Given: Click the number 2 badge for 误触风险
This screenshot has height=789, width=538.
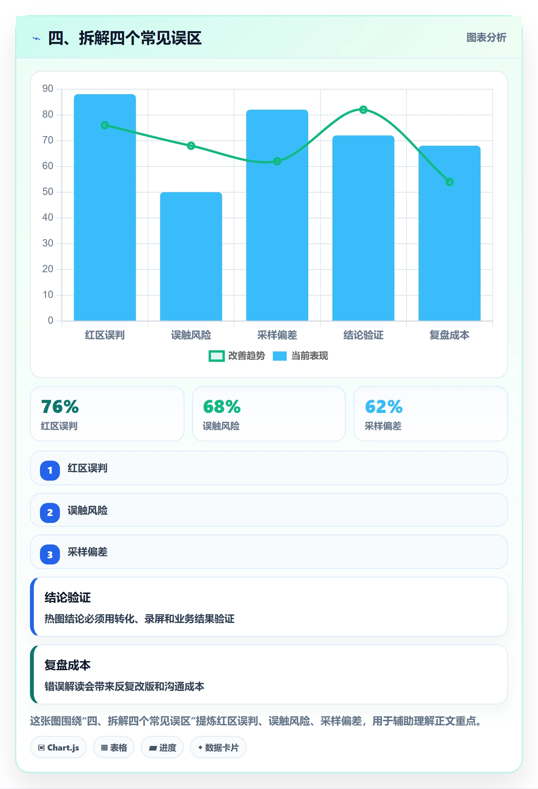Looking at the screenshot, I should (50, 513).
